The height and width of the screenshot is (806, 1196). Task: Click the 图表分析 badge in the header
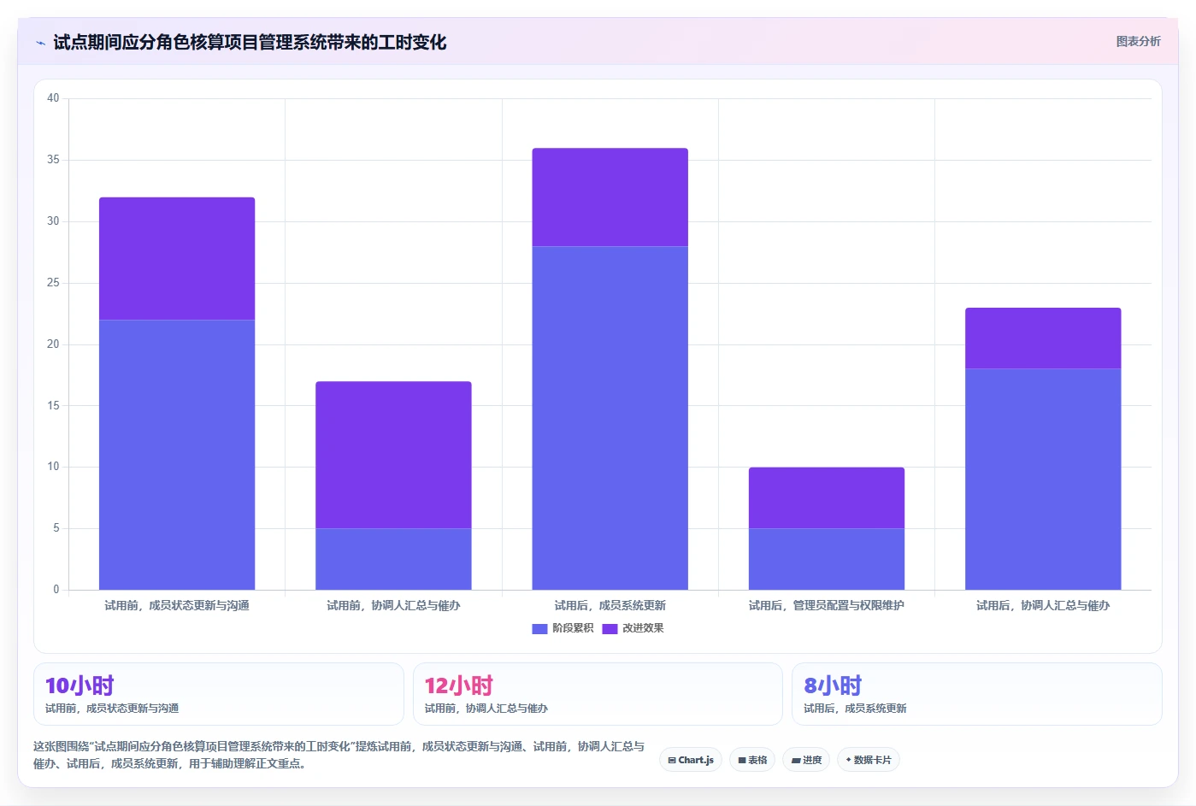(1138, 41)
